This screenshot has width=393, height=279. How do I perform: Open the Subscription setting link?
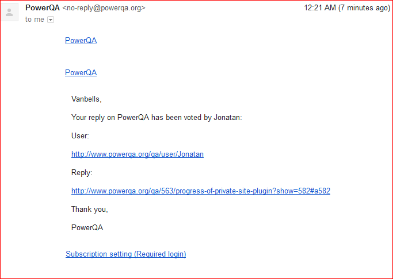(x=125, y=254)
